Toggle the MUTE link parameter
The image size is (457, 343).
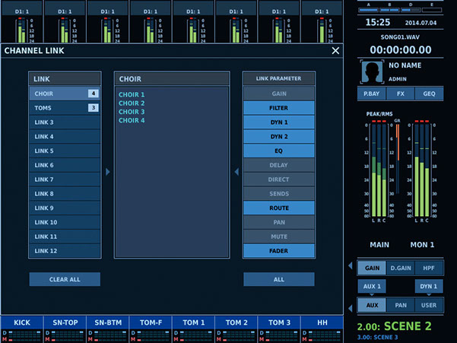tap(278, 237)
